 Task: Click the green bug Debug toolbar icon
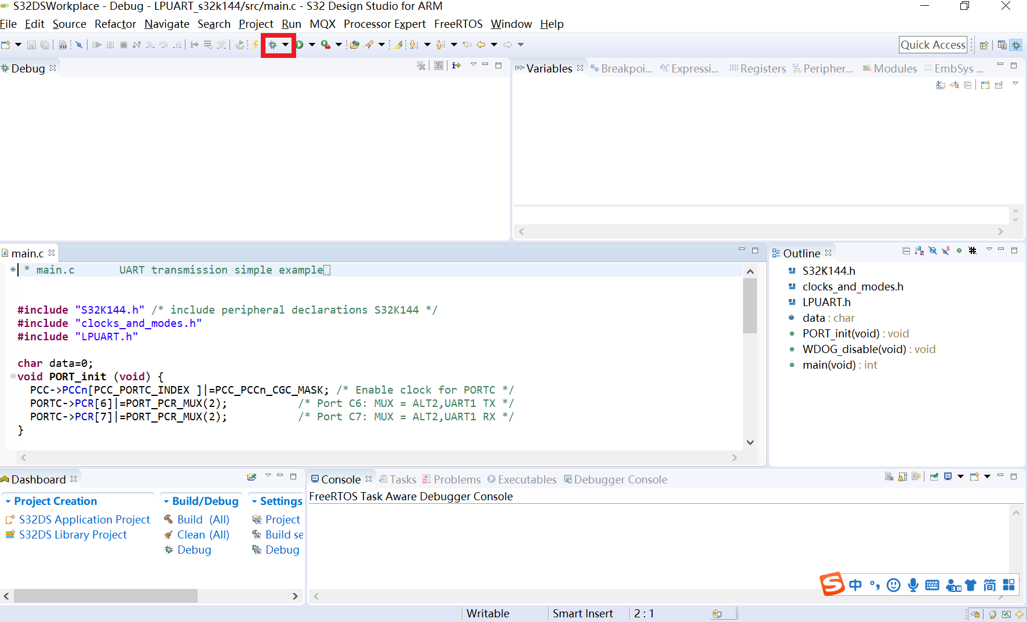(x=272, y=45)
